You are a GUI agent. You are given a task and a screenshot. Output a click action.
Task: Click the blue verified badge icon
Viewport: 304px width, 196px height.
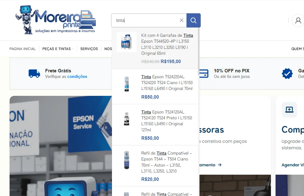(x=287, y=74)
